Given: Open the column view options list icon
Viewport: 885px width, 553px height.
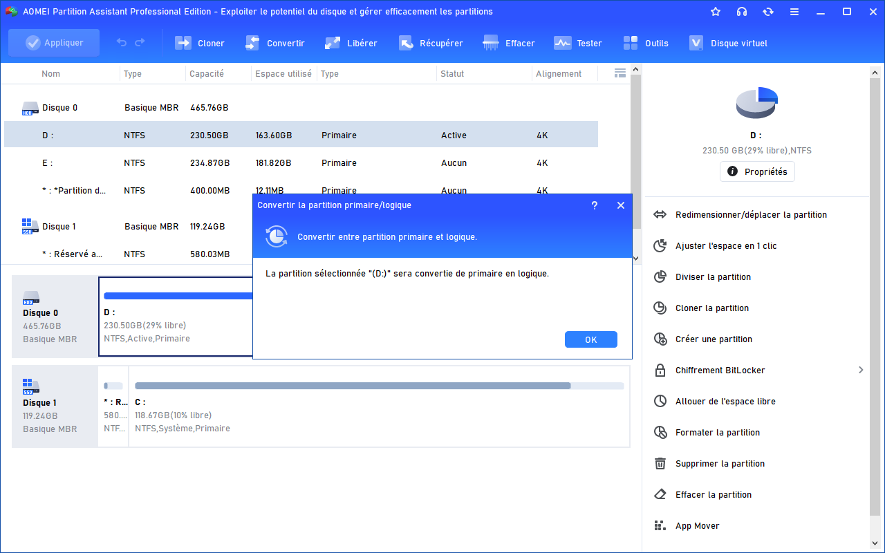Looking at the screenshot, I should pyautogui.click(x=619, y=73).
